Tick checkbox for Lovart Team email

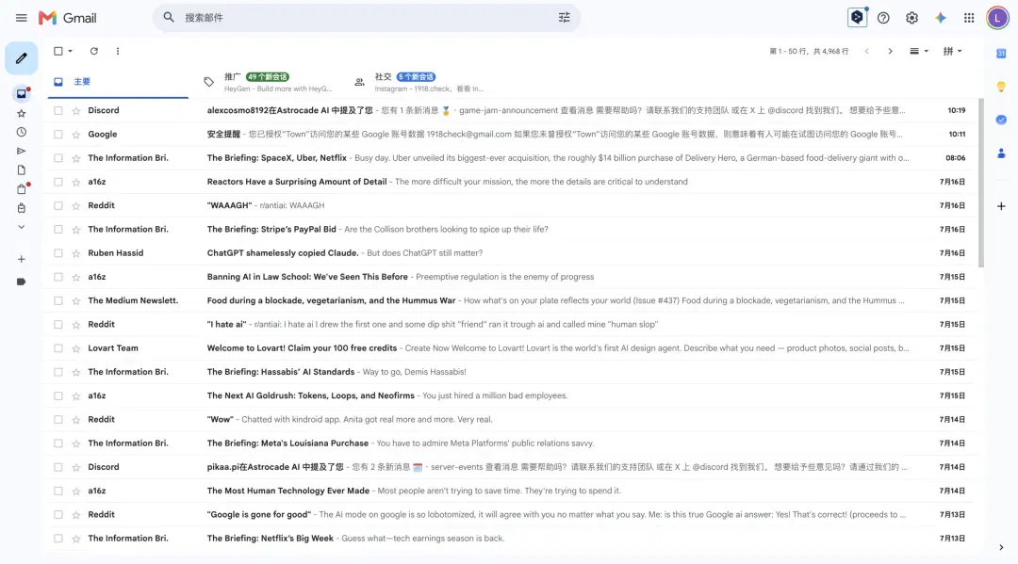pyautogui.click(x=58, y=348)
